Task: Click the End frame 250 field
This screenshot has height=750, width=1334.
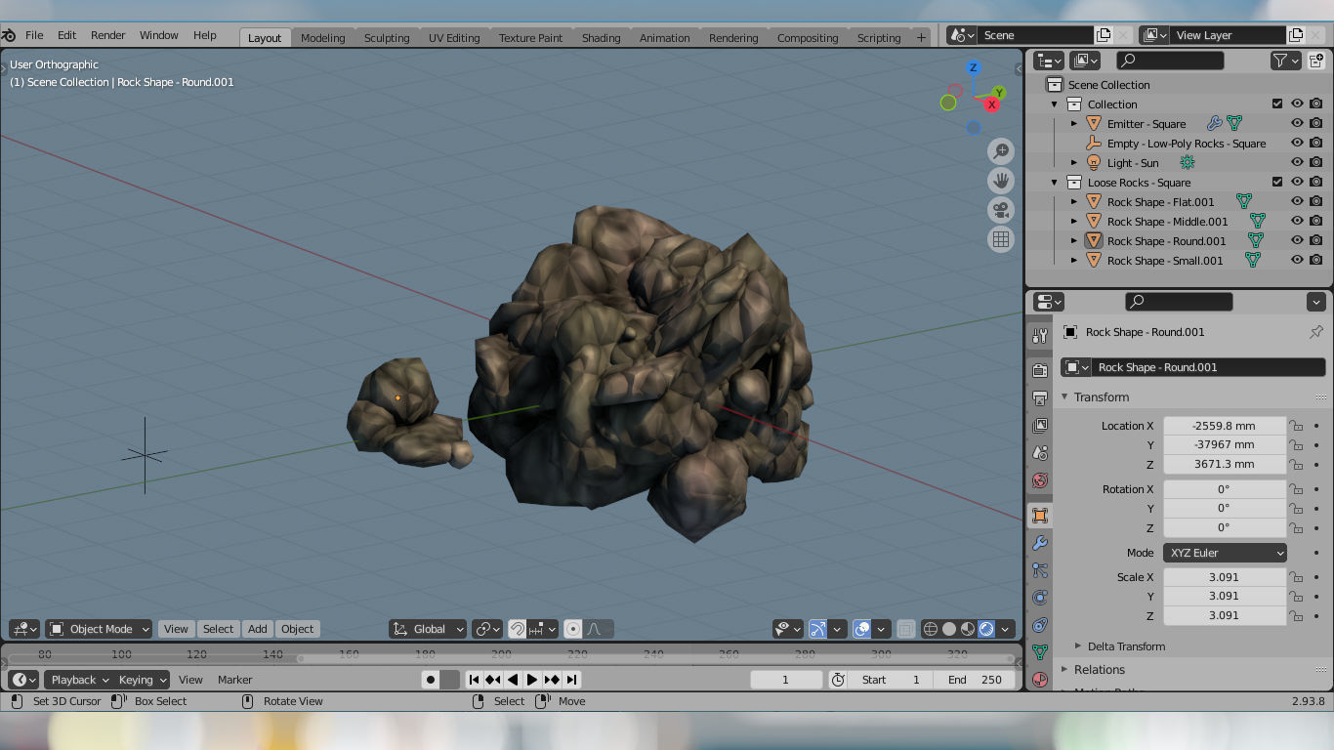Action: pos(975,680)
